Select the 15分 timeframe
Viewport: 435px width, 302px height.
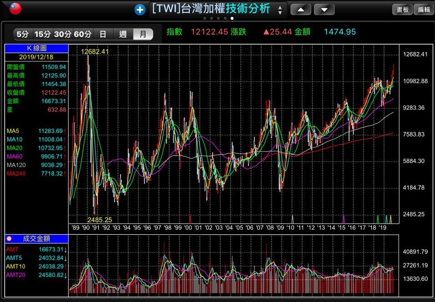(x=42, y=34)
